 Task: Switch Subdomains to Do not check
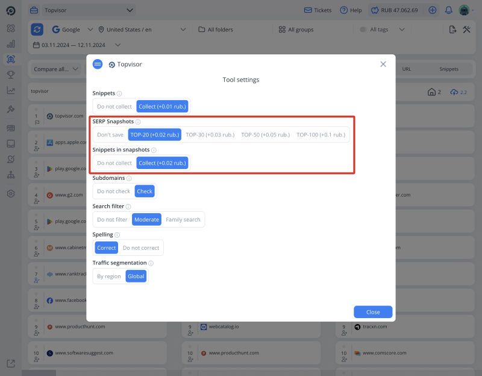coord(113,191)
